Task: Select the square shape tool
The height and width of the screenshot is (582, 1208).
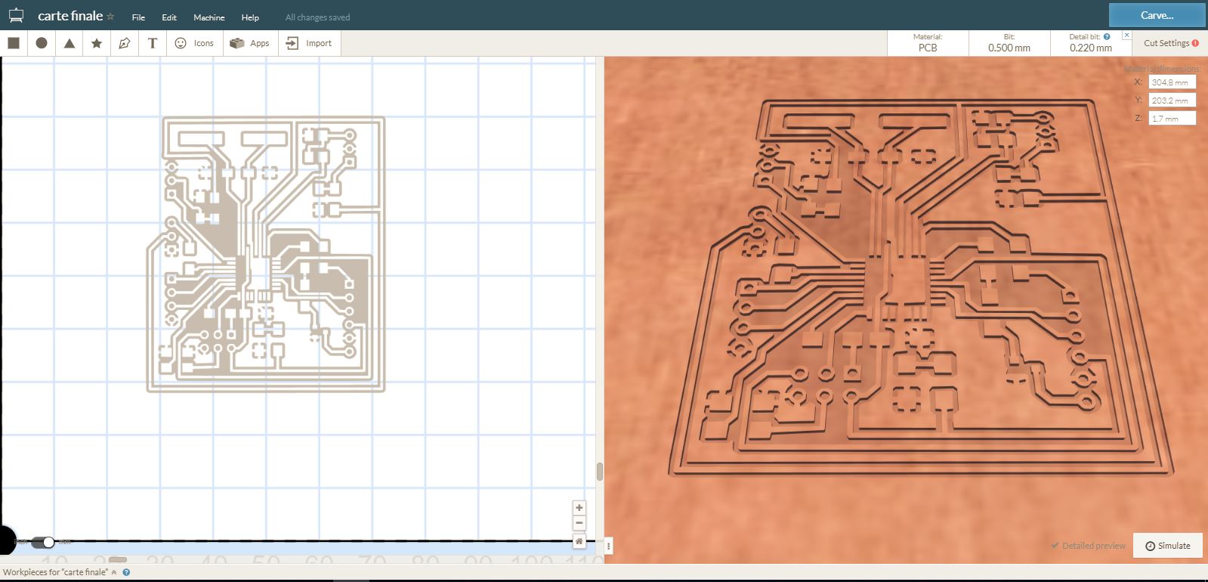Action: (14, 43)
